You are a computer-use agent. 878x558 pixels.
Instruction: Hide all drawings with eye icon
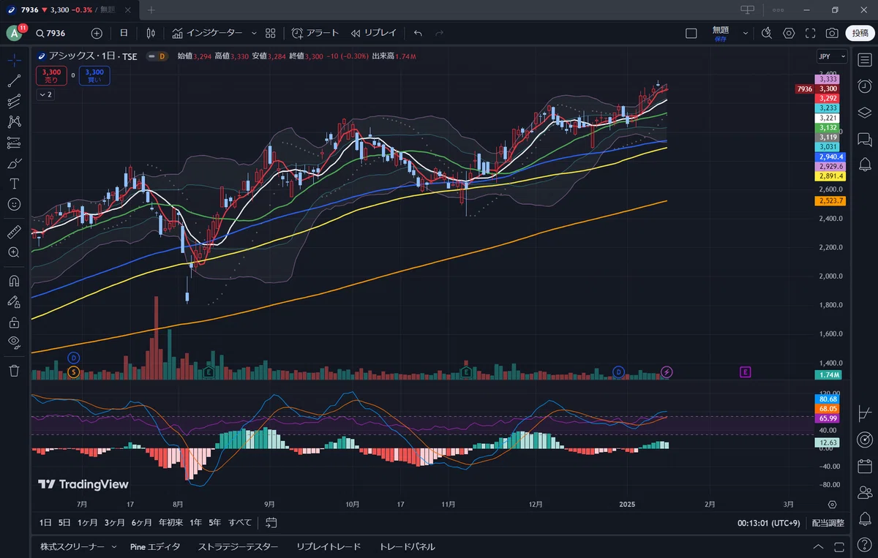click(14, 342)
